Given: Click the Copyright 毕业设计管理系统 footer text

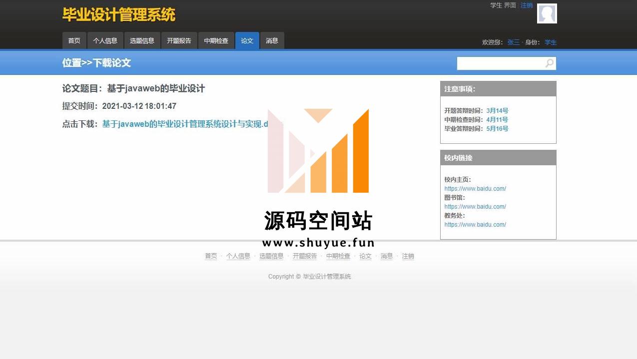Looking at the screenshot, I should (310, 277).
